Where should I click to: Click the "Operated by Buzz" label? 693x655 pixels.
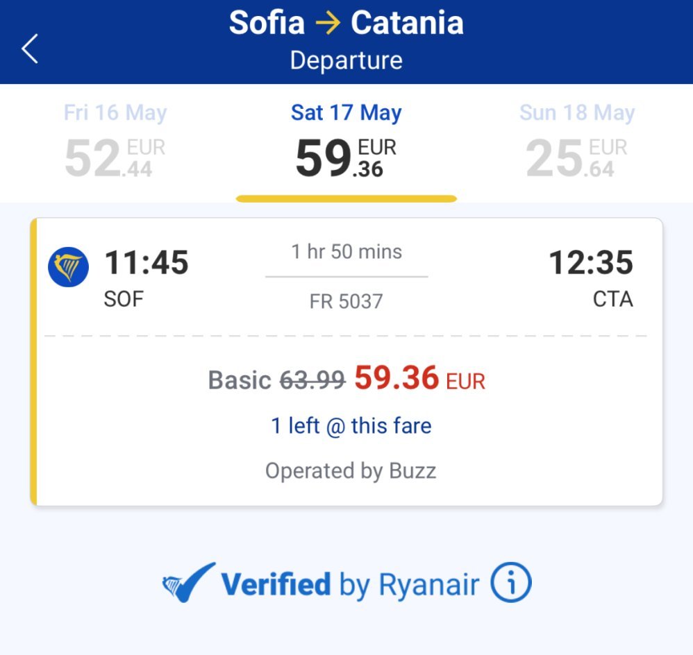tap(351, 471)
